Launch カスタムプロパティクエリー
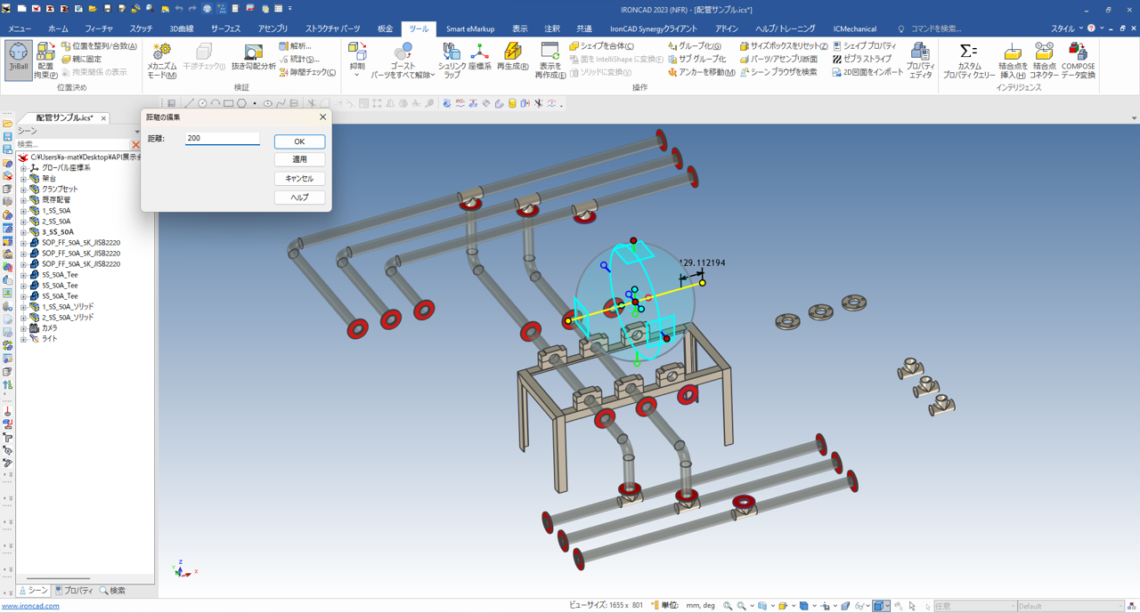Image resolution: width=1140 pixels, height=613 pixels. point(968,59)
